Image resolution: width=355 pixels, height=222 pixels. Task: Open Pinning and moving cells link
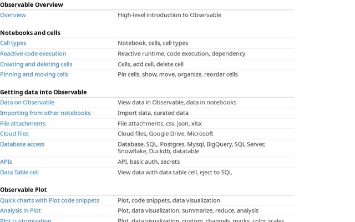click(x=34, y=74)
